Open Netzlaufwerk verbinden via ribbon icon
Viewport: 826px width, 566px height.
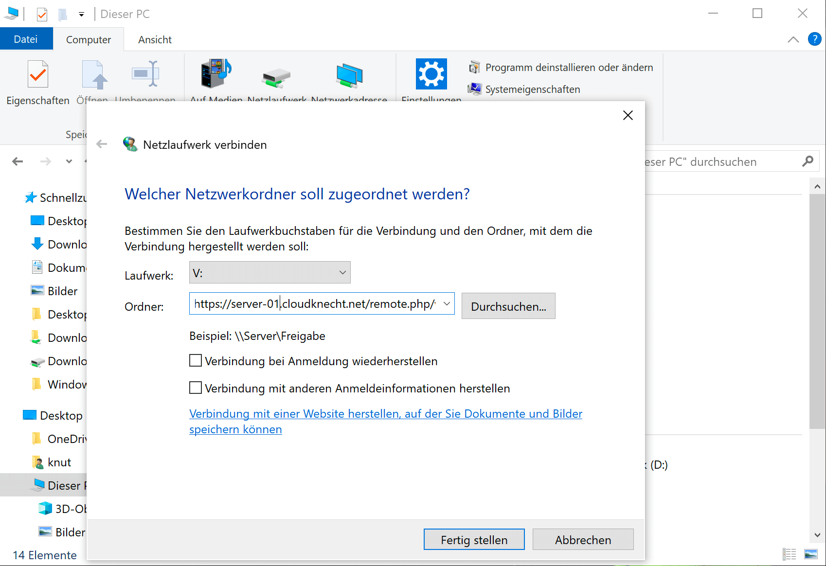(x=275, y=78)
